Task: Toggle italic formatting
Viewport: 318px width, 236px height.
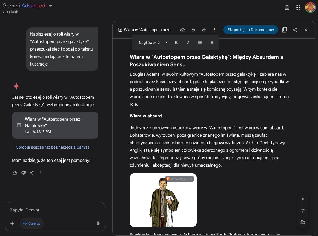Action: point(188,43)
